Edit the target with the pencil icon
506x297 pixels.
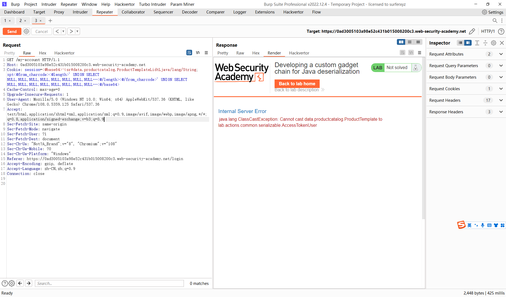(x=472, y=31)
